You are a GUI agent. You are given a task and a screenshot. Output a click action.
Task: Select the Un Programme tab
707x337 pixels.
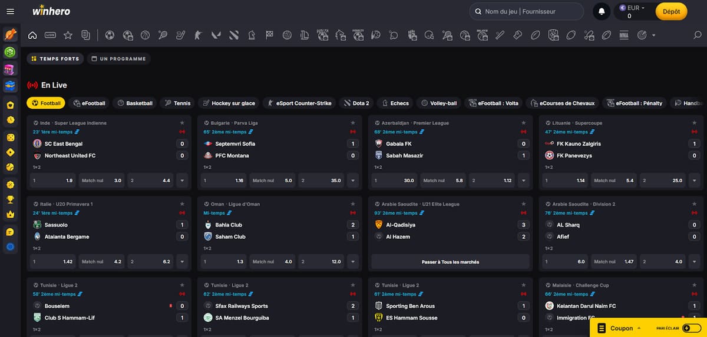pos(118,59)
